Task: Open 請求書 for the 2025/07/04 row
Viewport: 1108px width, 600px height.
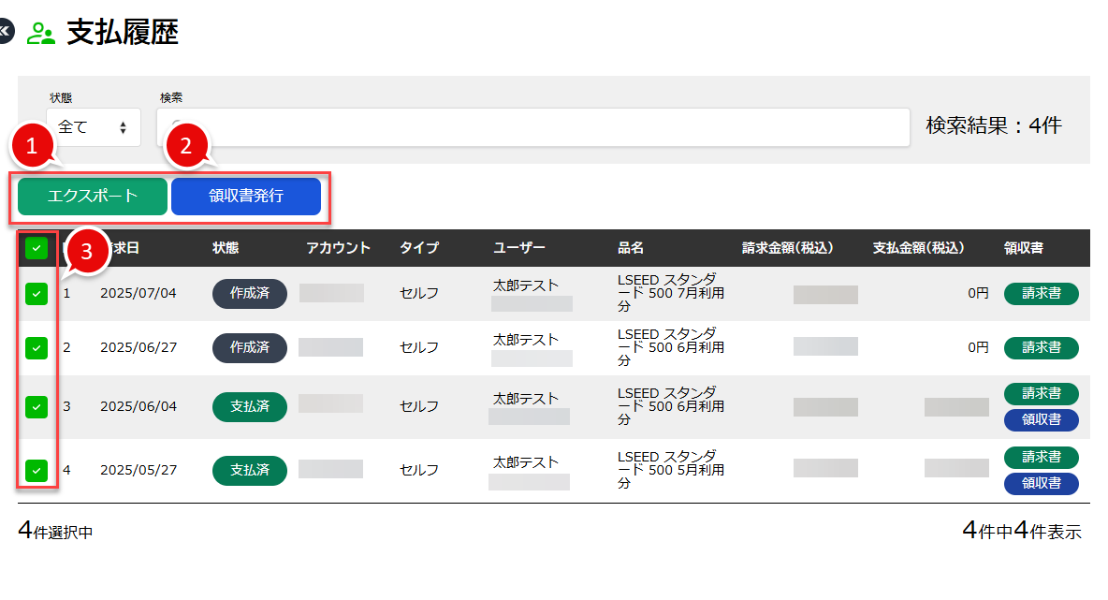Action: point(1041,294)
